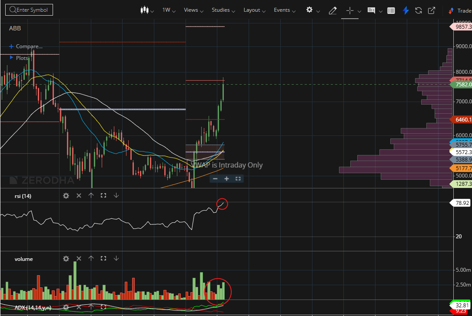Screen dimensions: 472x316
Task: Select the pencil drawing tool
Action: pyautogui.click(x=332, y=10)
